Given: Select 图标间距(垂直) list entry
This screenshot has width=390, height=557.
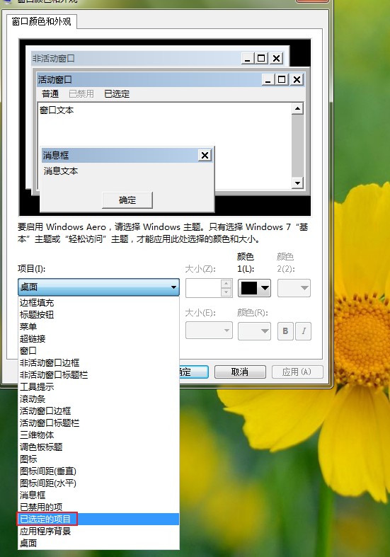Looking at the screenshot, I should pos(98,471).
